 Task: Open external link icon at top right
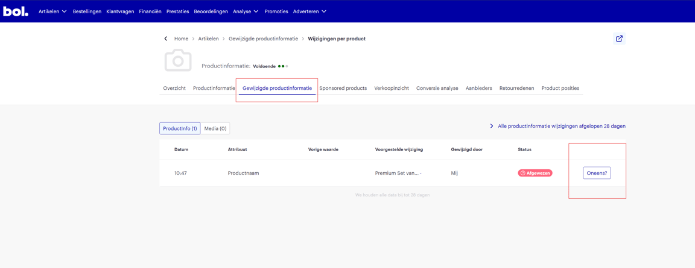[x=619, y=39]
